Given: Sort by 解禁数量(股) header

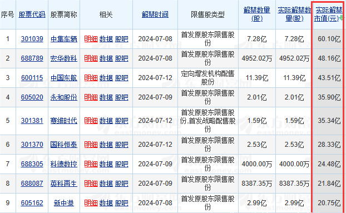Looking at the screenshot, I should click(257, 14).
